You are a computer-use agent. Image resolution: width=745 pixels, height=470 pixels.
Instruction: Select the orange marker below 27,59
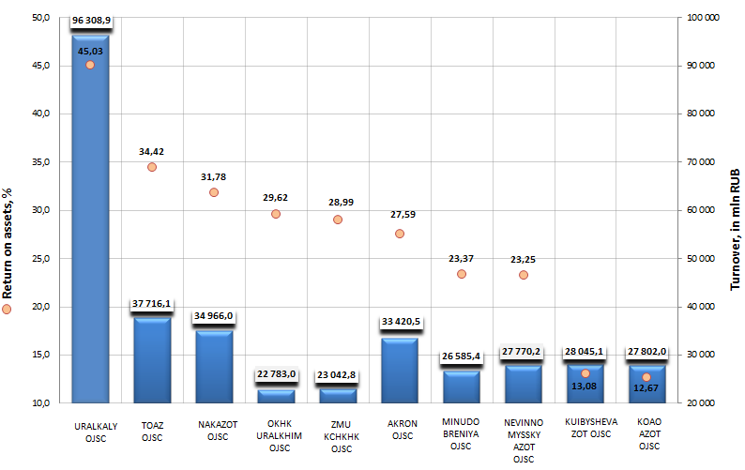click(x=400, y=234)
